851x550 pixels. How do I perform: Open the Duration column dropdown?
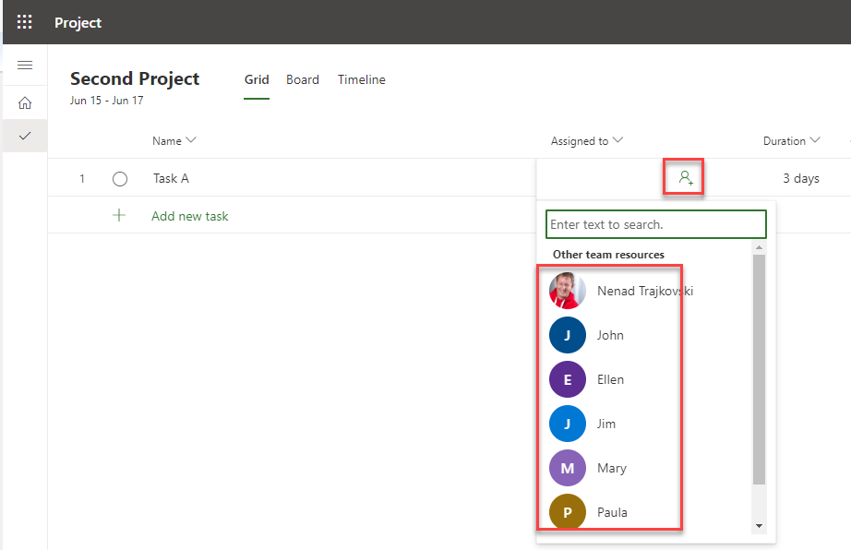[815, 141]
